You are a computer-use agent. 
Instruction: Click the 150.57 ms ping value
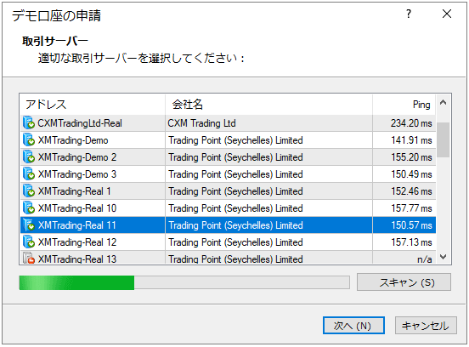point(411,225)
